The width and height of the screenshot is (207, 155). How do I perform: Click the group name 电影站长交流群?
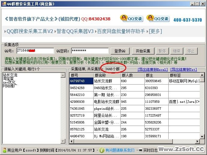click(107, 102)
